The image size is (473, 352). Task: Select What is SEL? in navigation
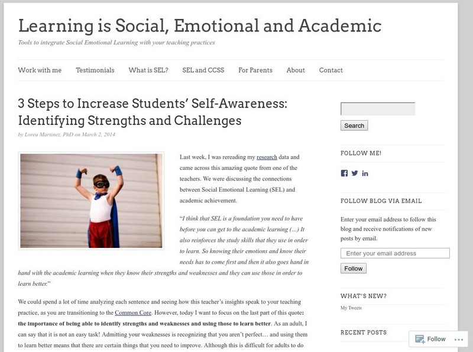click(x=148, y=70)
